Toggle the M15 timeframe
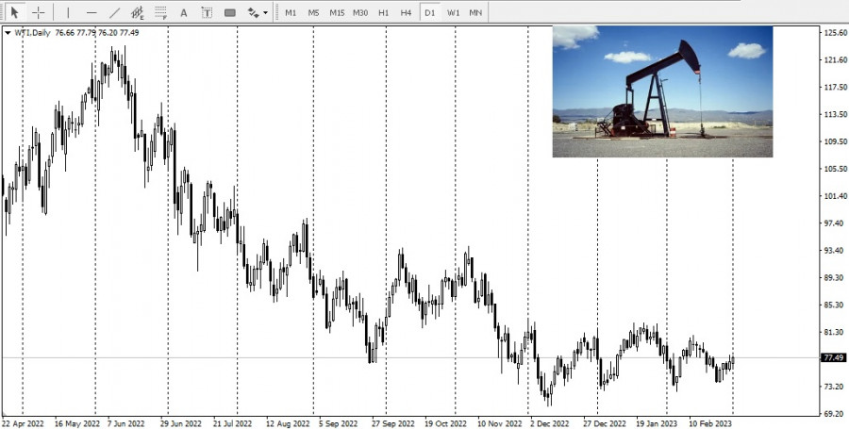 (x=337, y=12)
